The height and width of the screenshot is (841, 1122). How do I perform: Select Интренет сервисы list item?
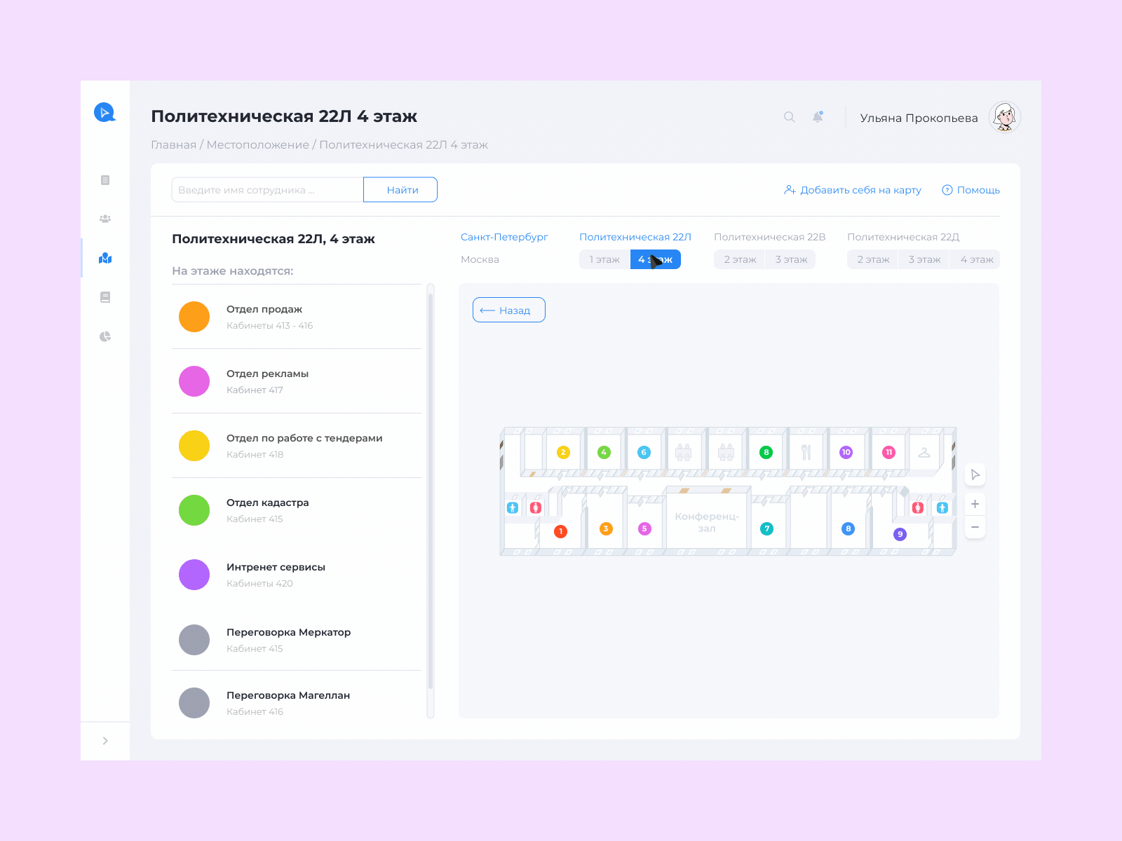[297, 575]
